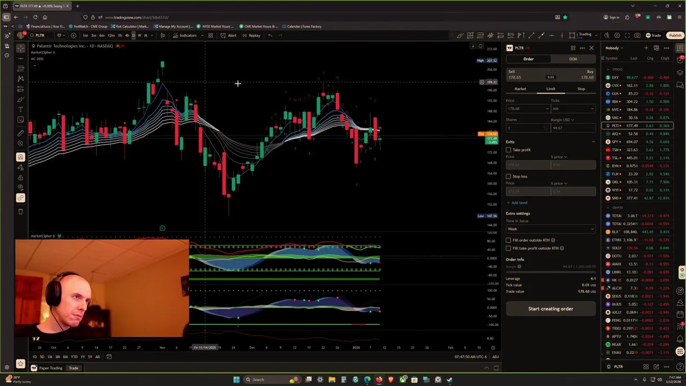Select the crosshair cursor tool
686x386 pixels.
point(20,48)
